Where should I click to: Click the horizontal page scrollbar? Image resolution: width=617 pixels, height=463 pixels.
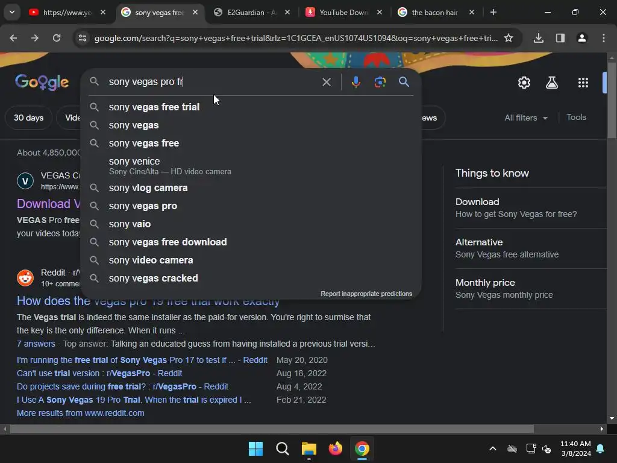pyautogui.click(x=272, y=429)
